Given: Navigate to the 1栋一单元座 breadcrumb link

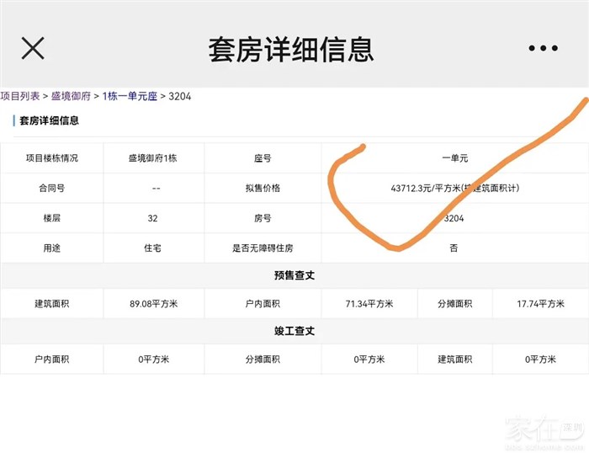Looking at the screenshot, I should tap(130, 96).
